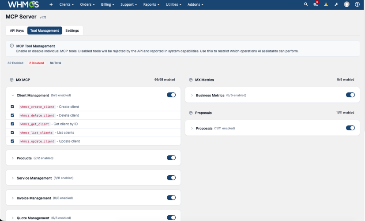Expand the Products chevron

(x=13, y=158)
